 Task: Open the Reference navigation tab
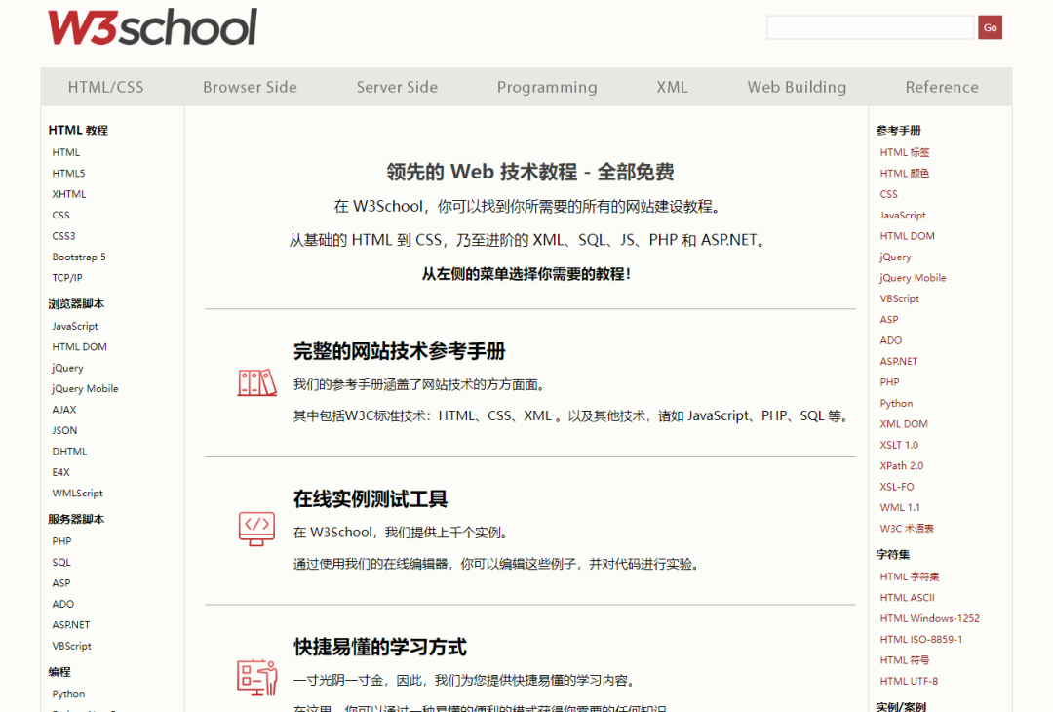942,87
